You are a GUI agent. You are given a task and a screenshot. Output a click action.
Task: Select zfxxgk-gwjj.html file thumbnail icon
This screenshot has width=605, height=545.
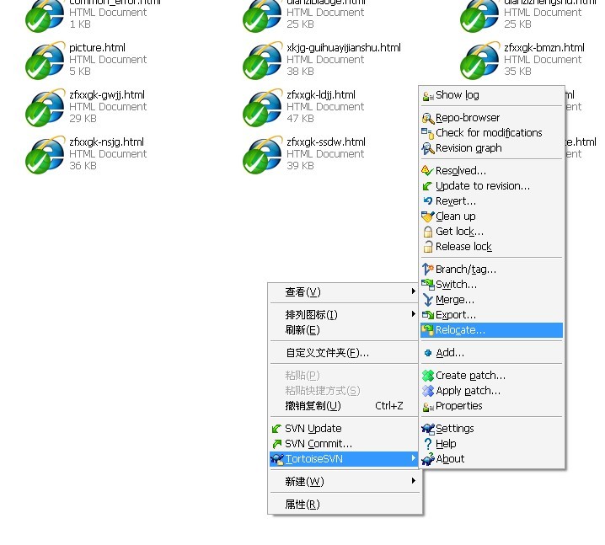point(46,108)
